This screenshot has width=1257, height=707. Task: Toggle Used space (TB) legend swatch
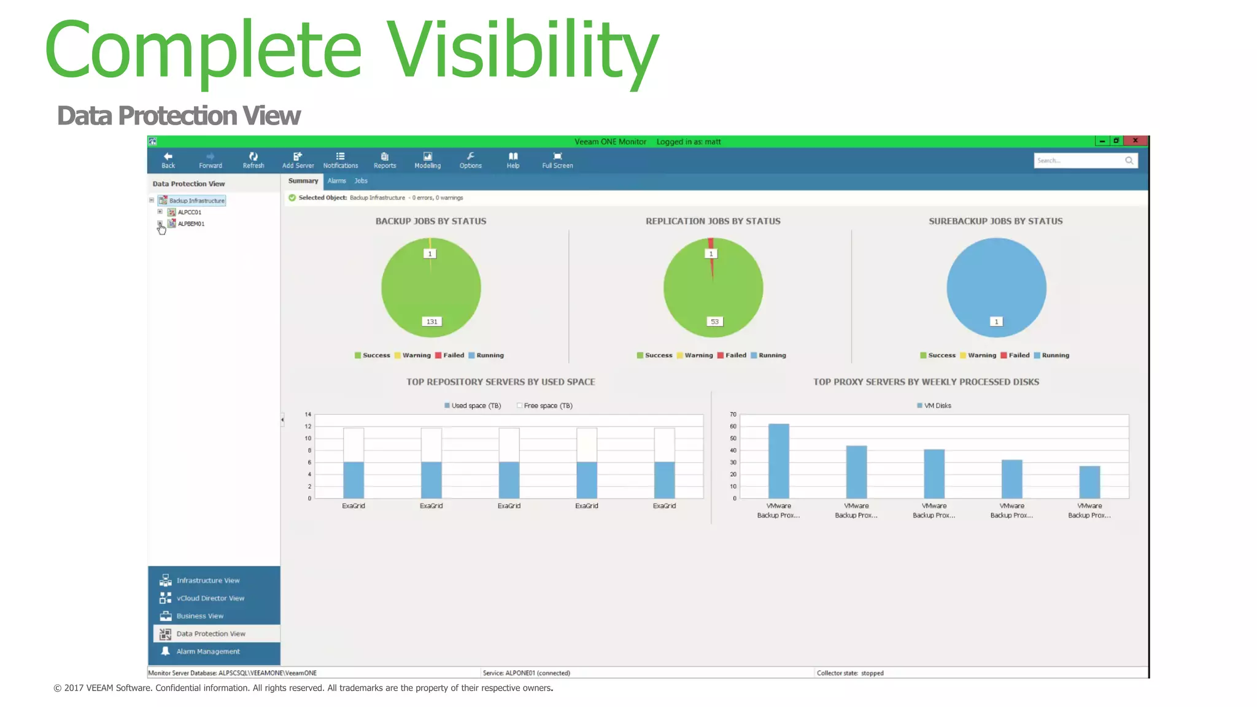click(447, 406)
